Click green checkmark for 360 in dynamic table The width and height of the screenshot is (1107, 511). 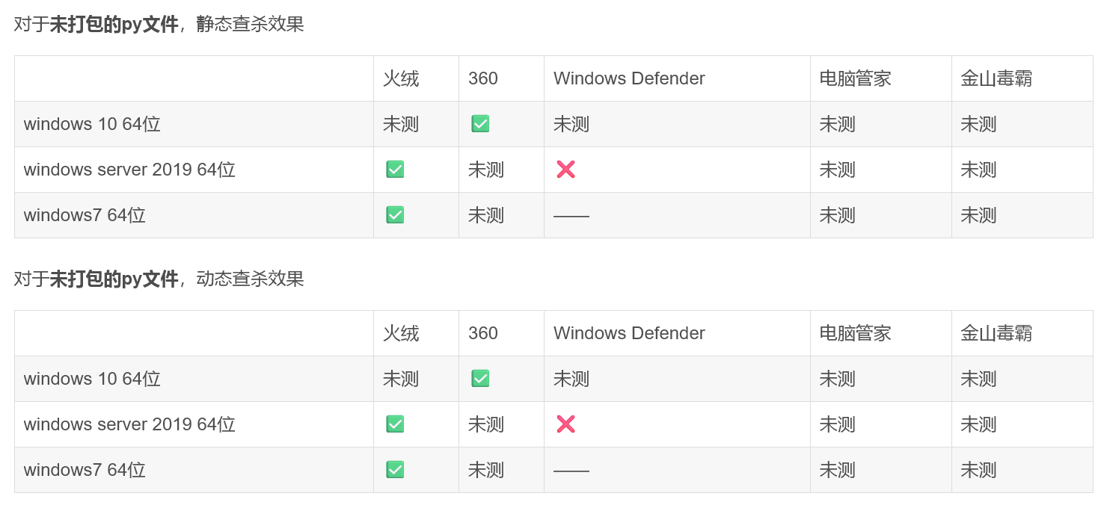[480, 379]
